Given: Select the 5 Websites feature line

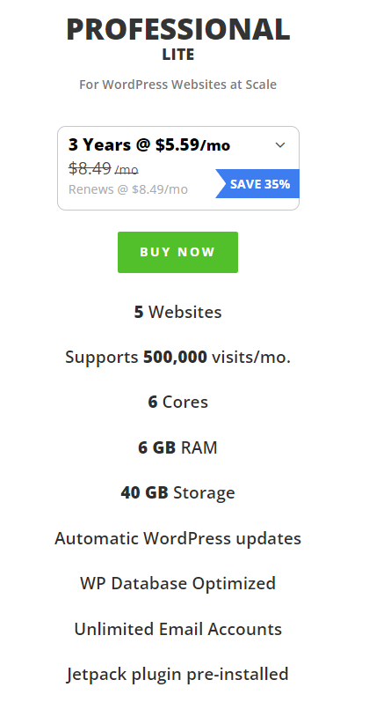Looking at the screenshot, I should (177, 312).
